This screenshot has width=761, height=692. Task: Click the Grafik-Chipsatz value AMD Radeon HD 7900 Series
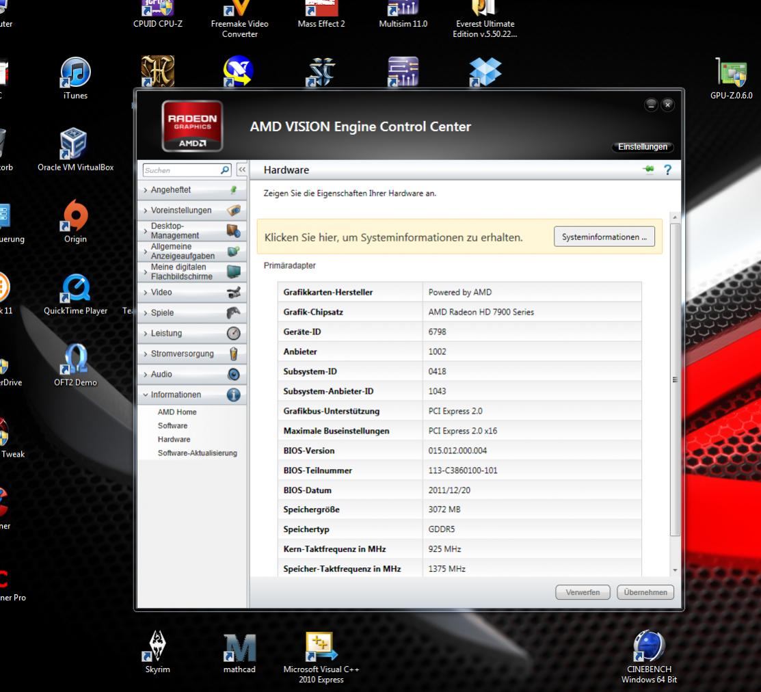pos(481,312)
